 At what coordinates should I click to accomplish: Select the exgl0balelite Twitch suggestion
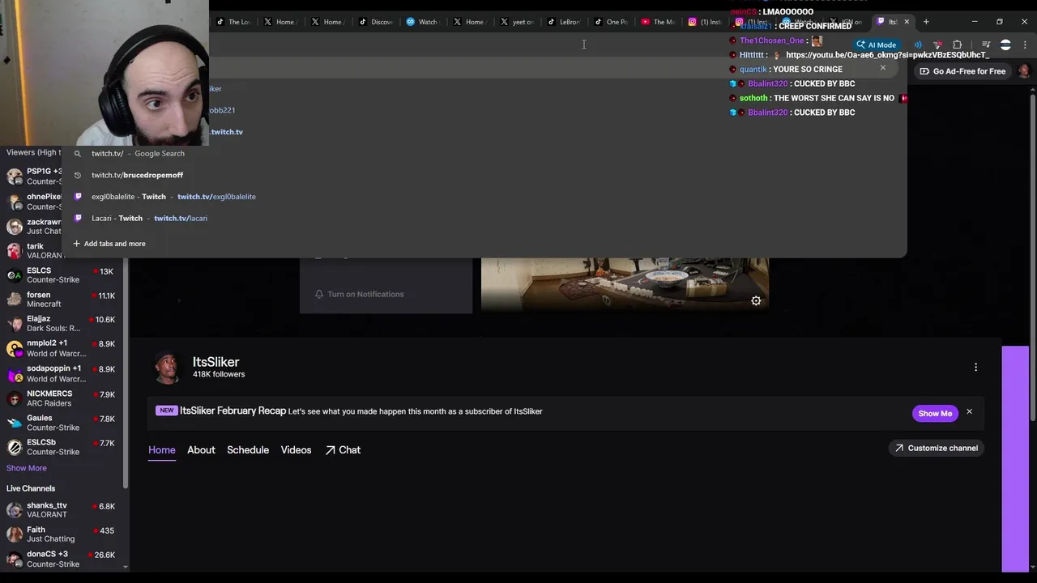484,197
